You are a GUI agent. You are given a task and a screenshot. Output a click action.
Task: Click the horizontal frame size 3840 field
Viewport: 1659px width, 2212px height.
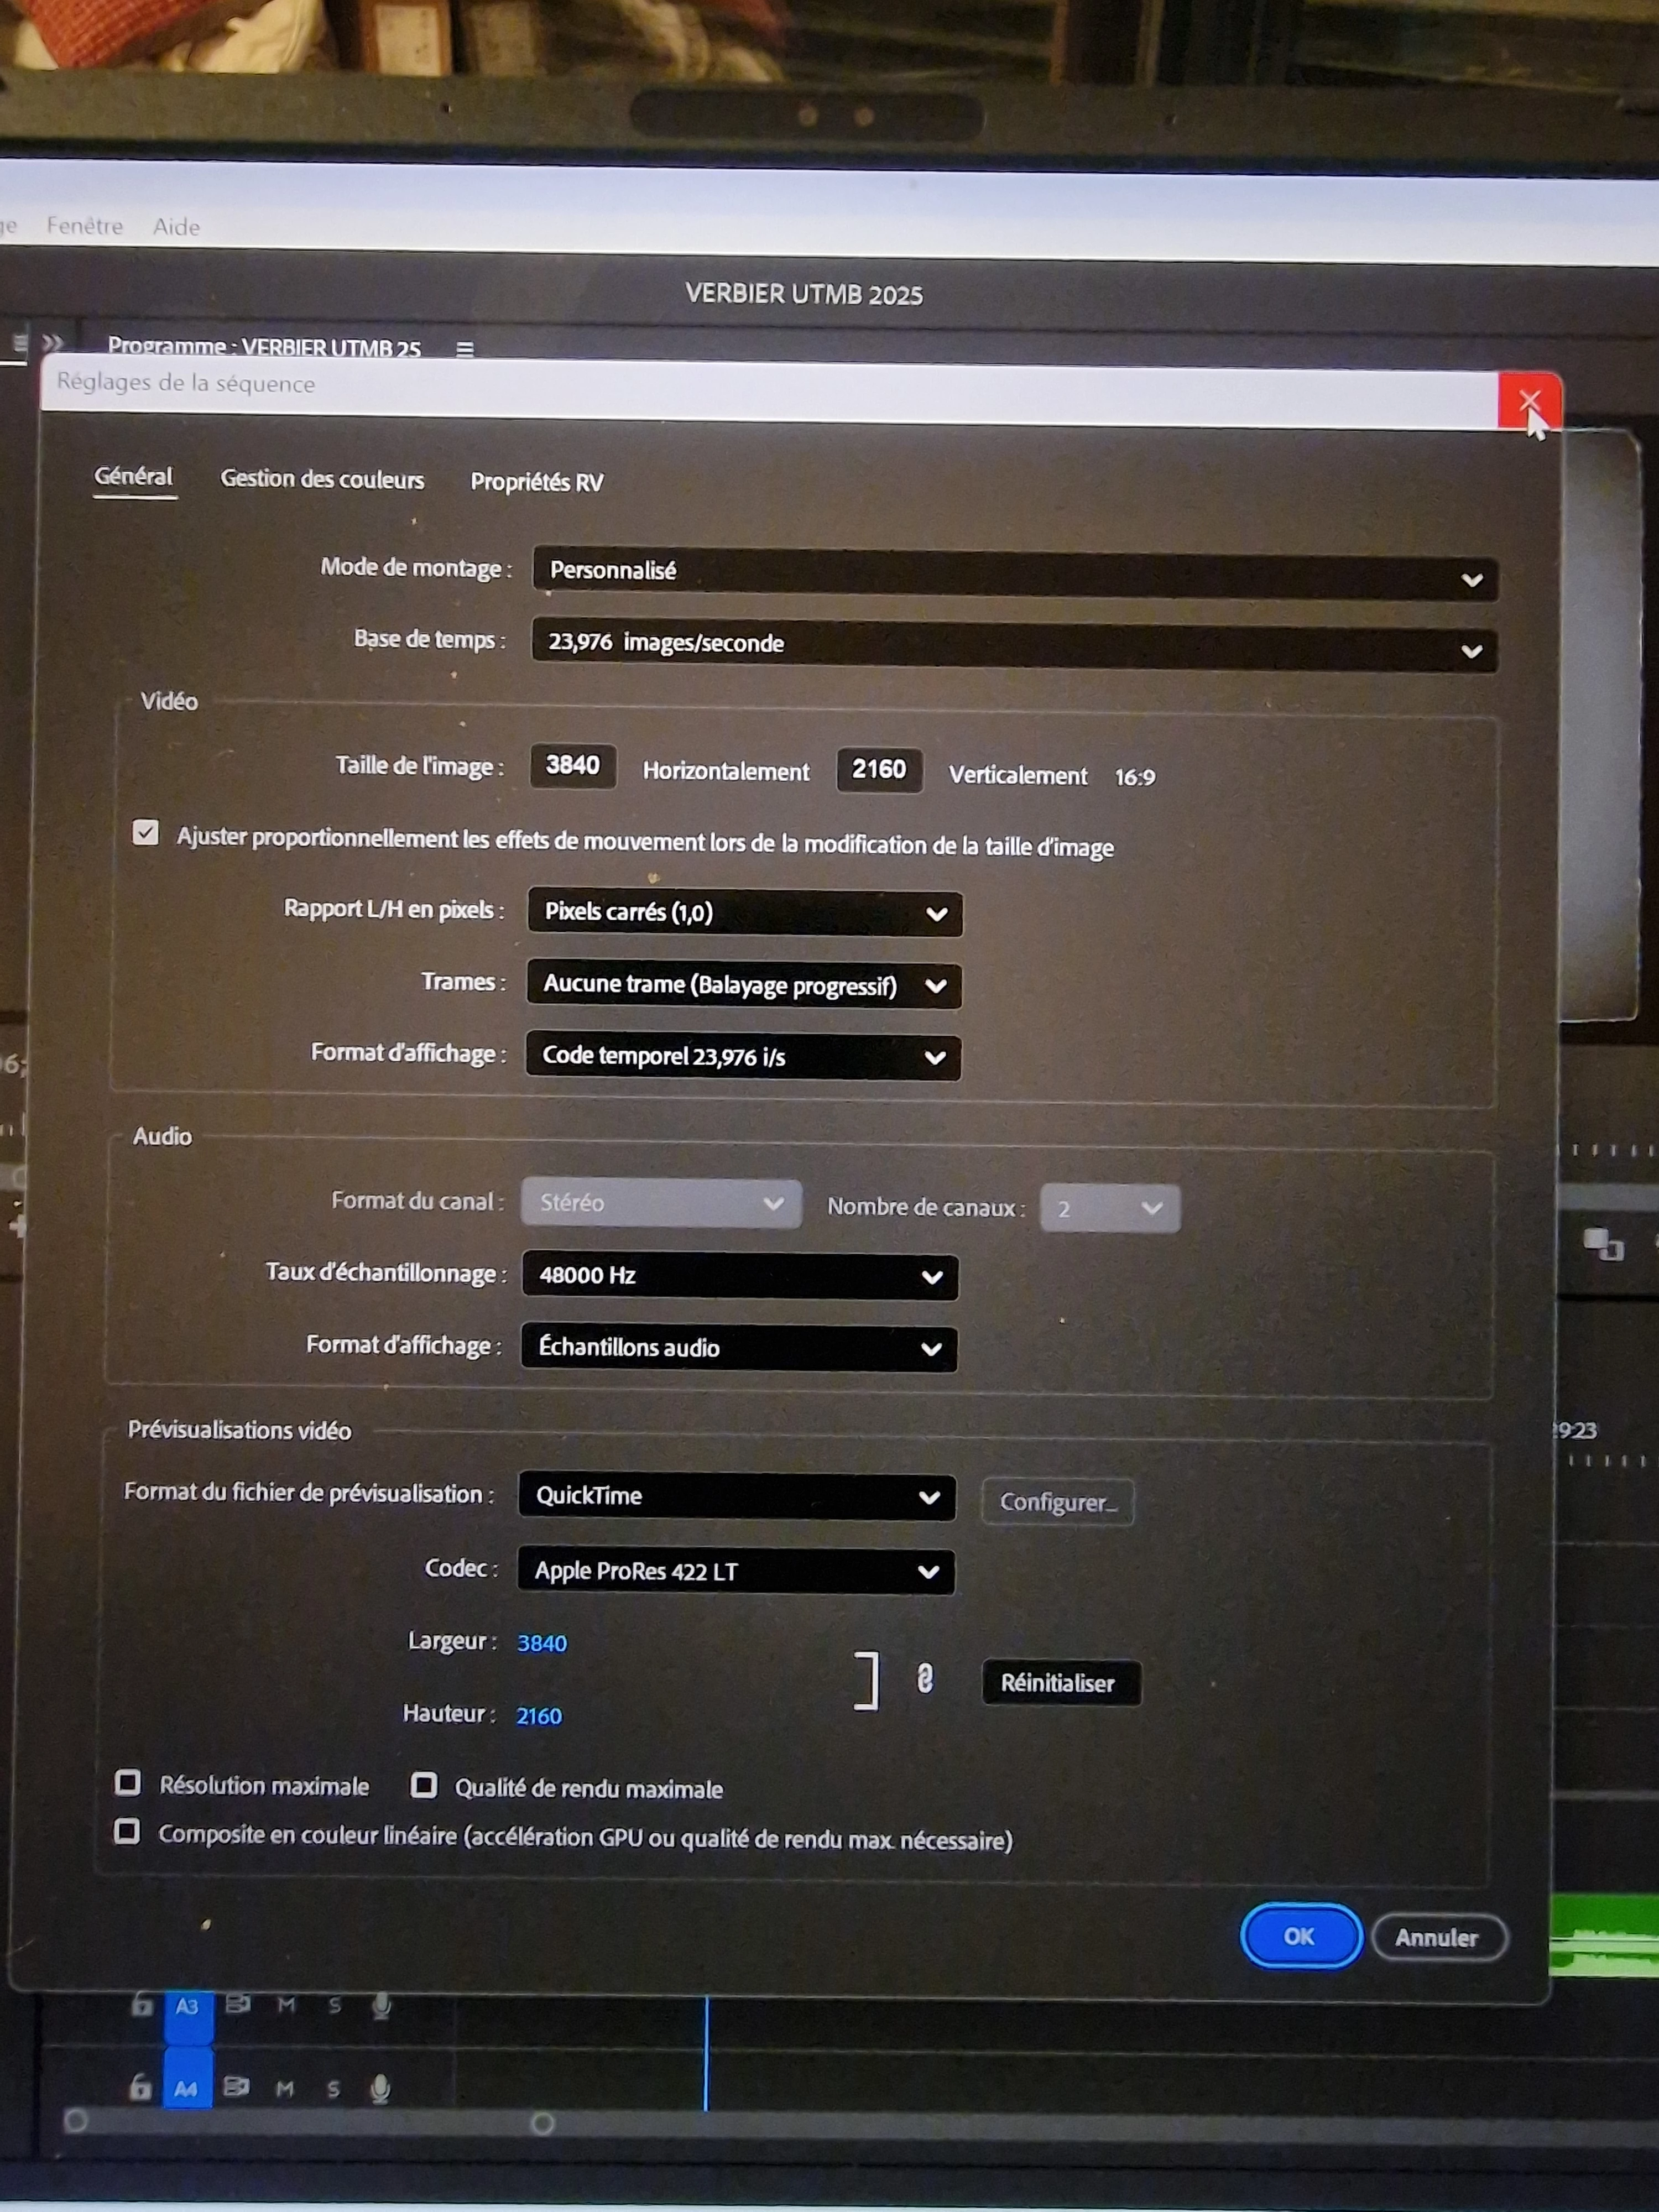[573, 766]
